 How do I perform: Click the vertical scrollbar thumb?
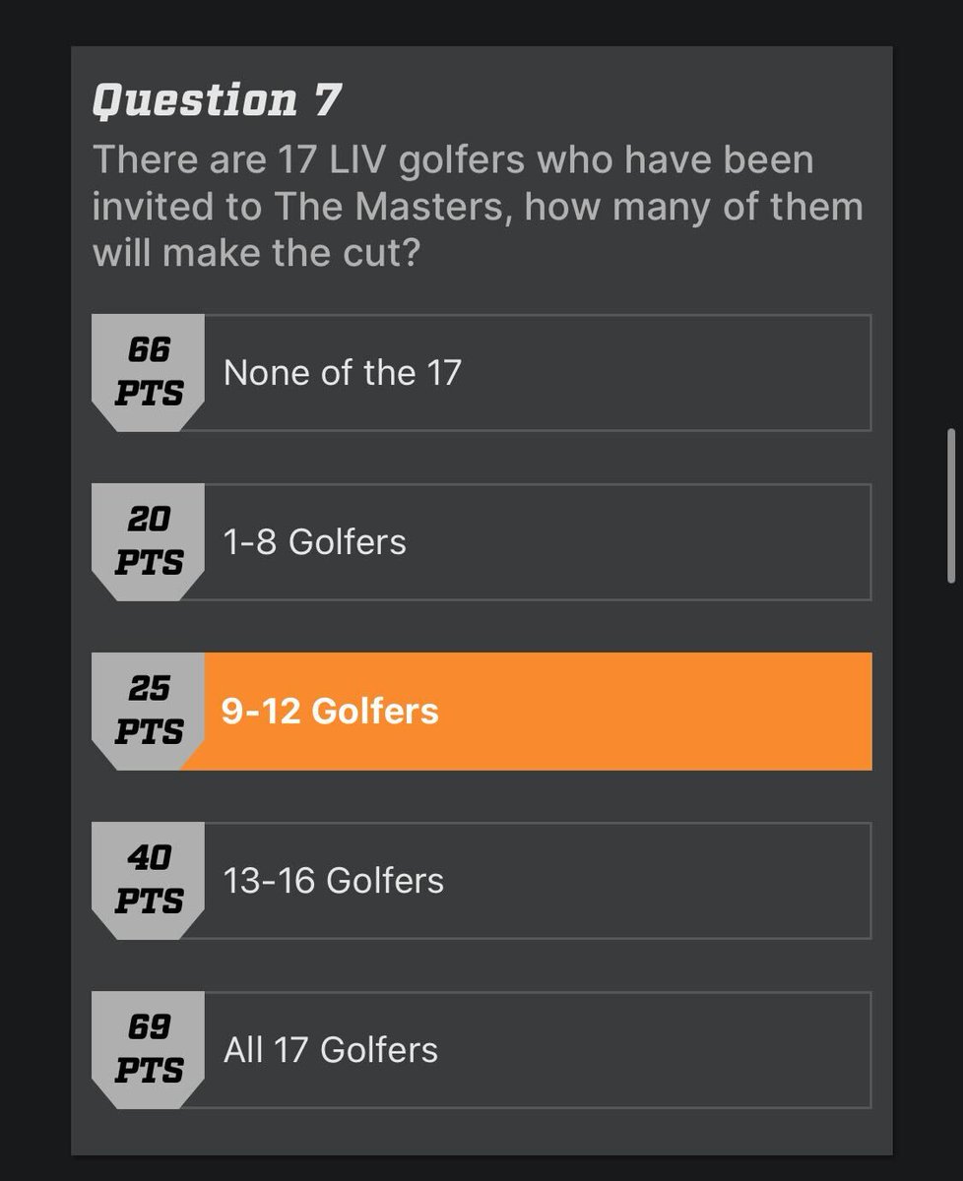tap(951, 505)
